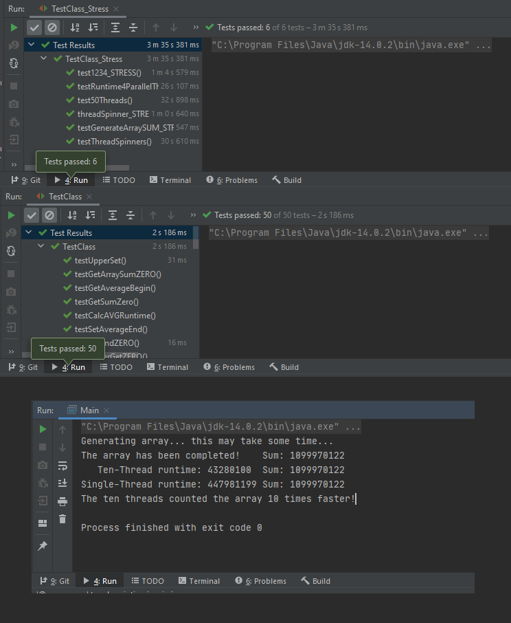Expand all tests in the TestClass panel
Screen dimensions: 511x623
tap(113, 215)
